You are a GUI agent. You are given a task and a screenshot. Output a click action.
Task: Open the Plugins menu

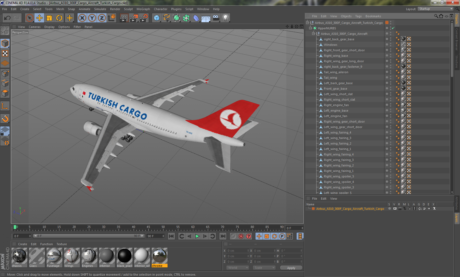[x=176, y=9]
